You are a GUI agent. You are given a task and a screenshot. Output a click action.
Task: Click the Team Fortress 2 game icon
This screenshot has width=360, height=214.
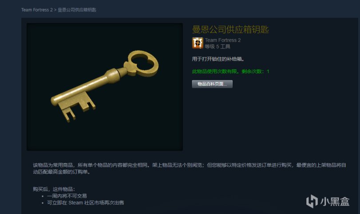[198, 43]
